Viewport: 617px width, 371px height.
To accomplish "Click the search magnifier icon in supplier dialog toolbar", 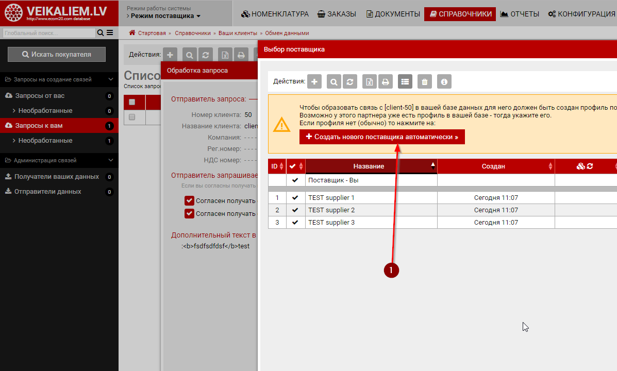I will point(334,81).
